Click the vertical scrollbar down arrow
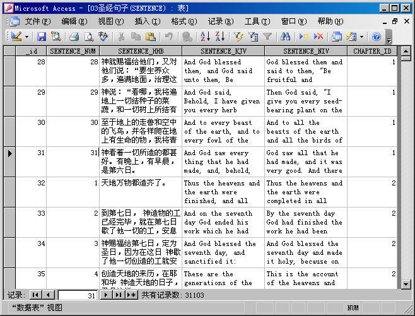This screenshot has width=415, height=316. pos(406,284)
